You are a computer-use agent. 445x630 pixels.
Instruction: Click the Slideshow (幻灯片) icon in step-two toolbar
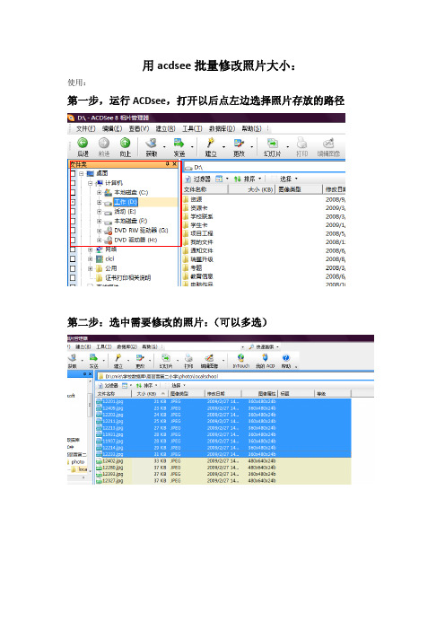165,357
